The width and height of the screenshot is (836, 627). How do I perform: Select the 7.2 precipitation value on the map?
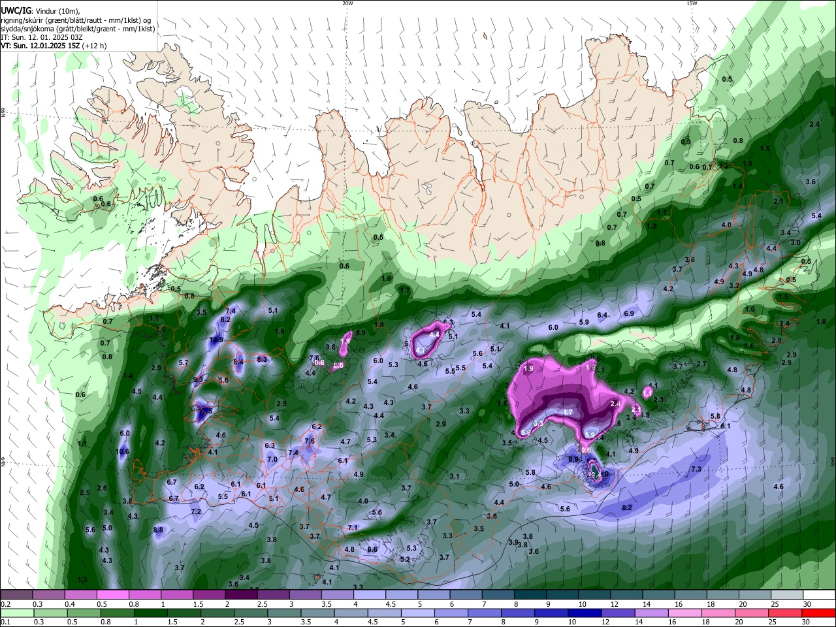196,511
